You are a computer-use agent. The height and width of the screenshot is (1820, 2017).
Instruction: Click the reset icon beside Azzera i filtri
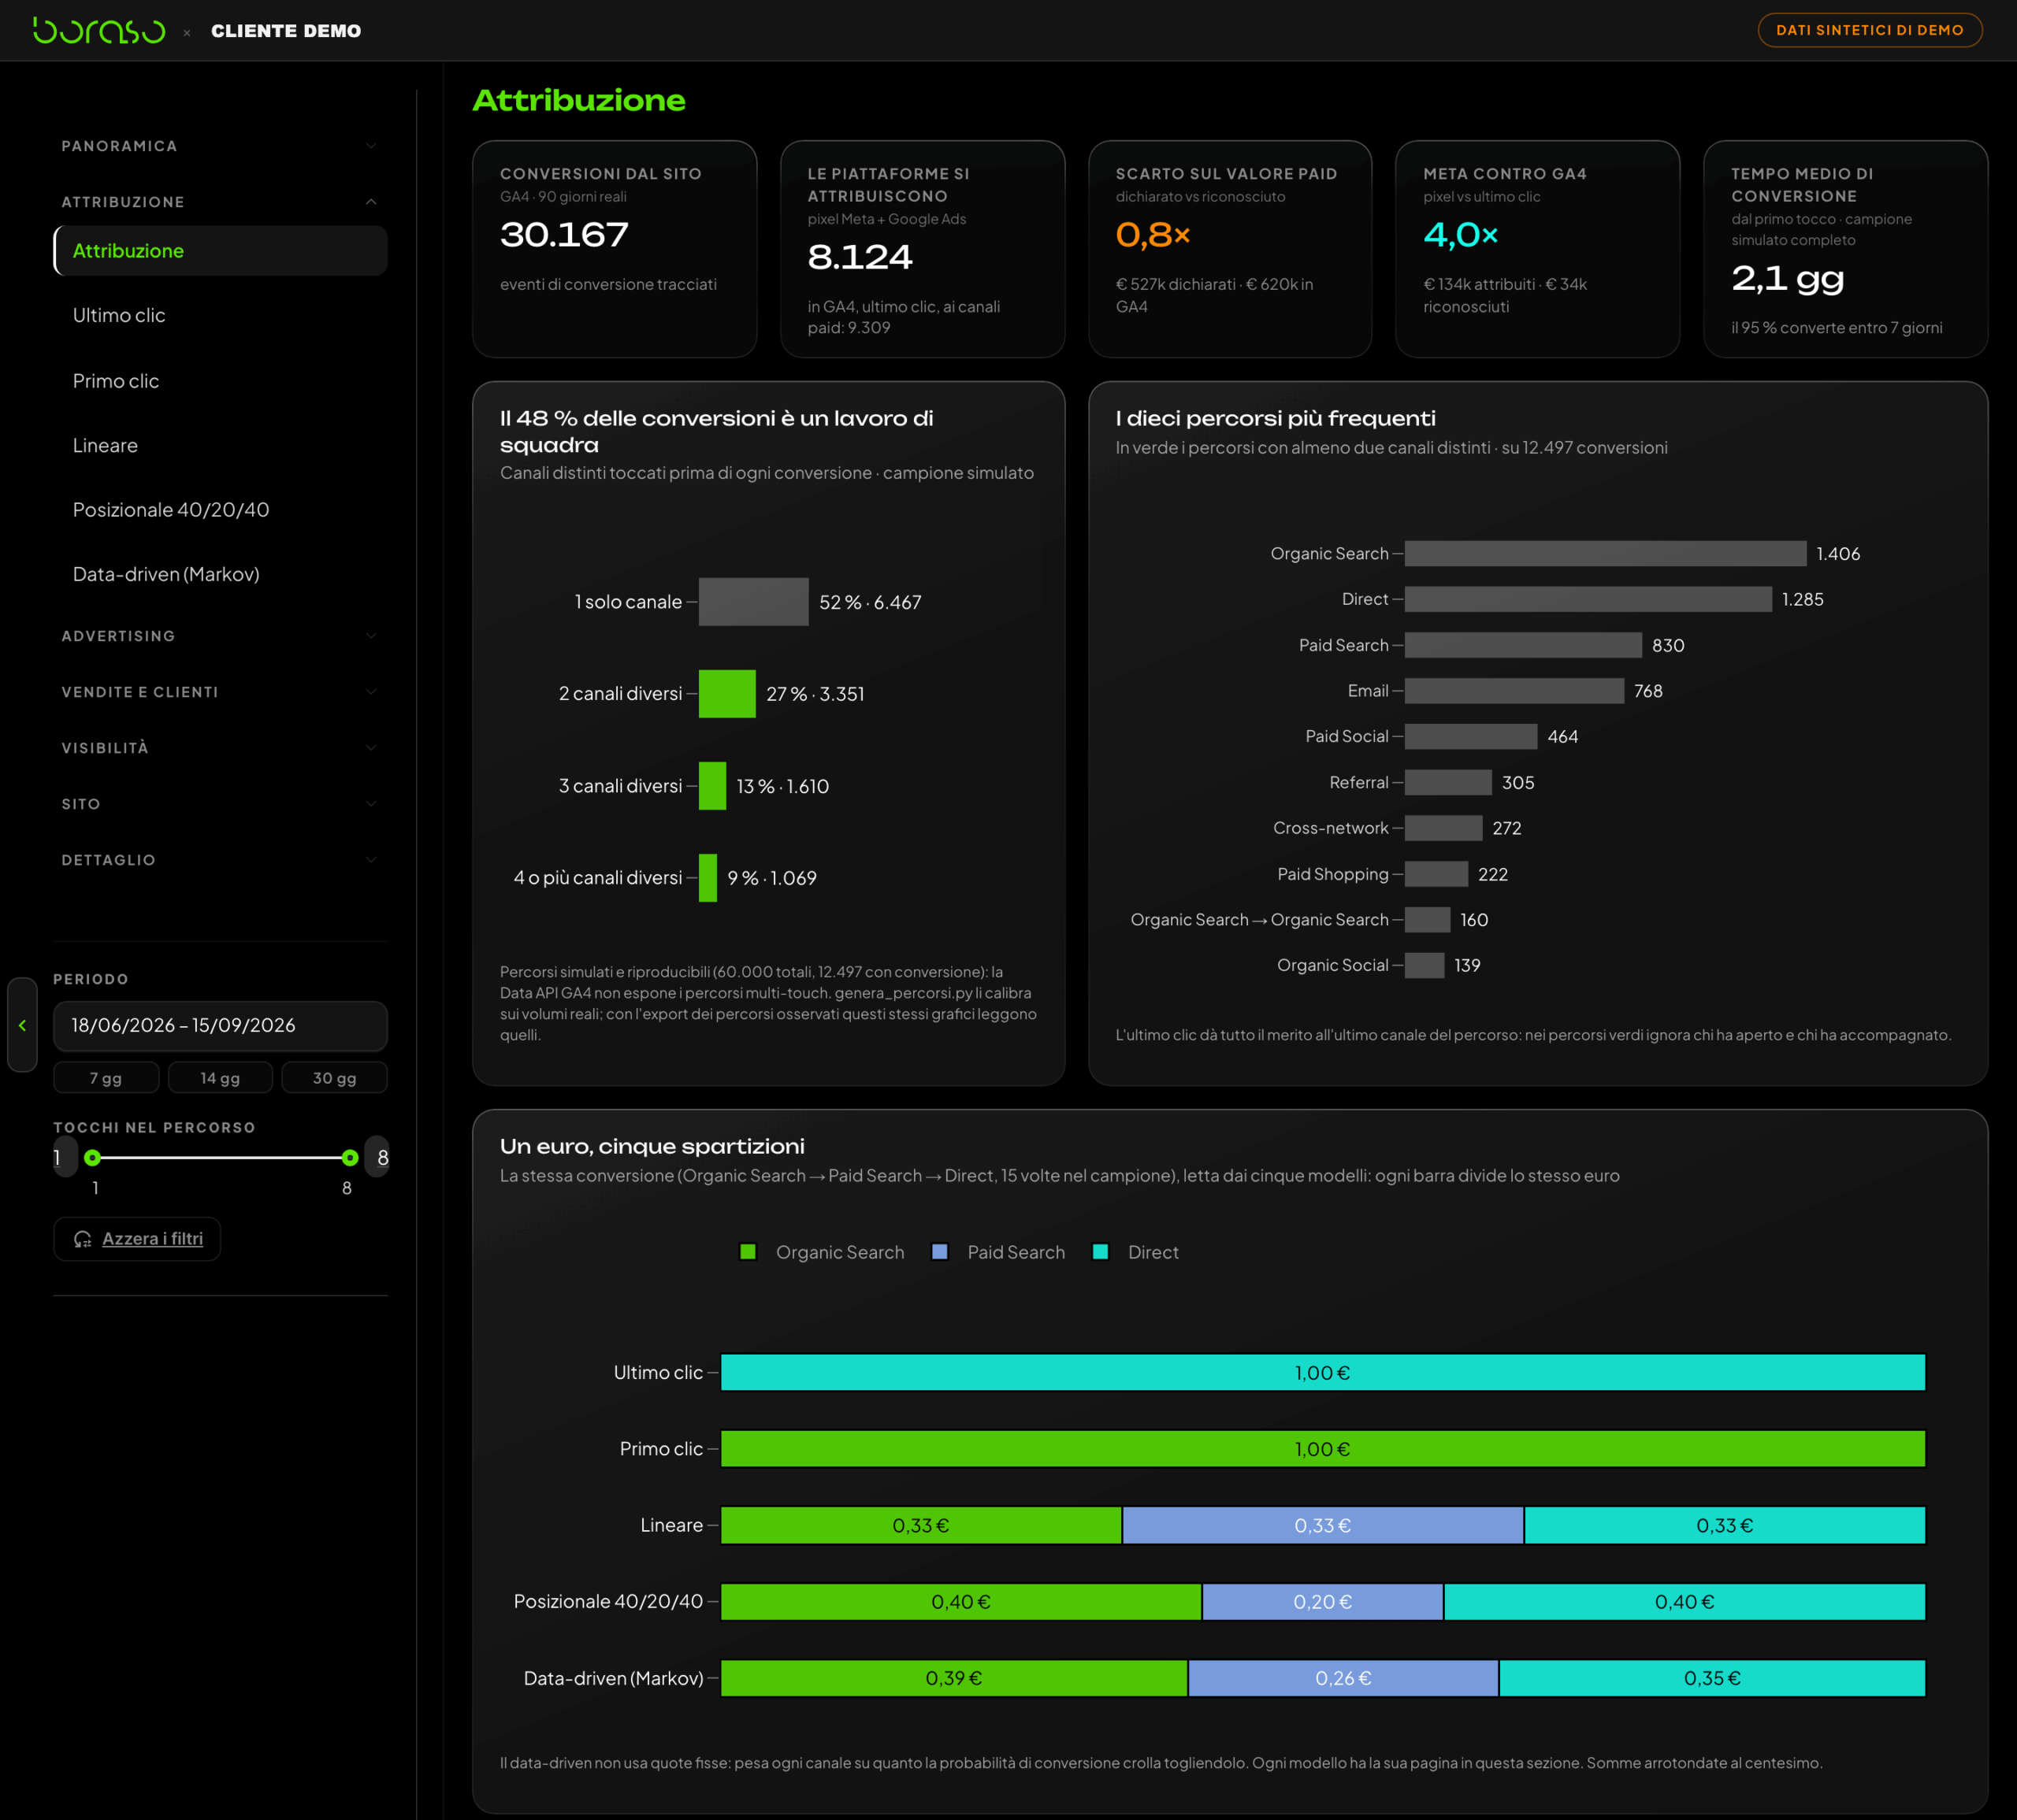coord(83,1239)
